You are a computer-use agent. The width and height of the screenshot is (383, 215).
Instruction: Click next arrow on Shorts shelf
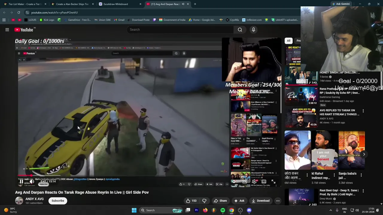coord(364,154)
